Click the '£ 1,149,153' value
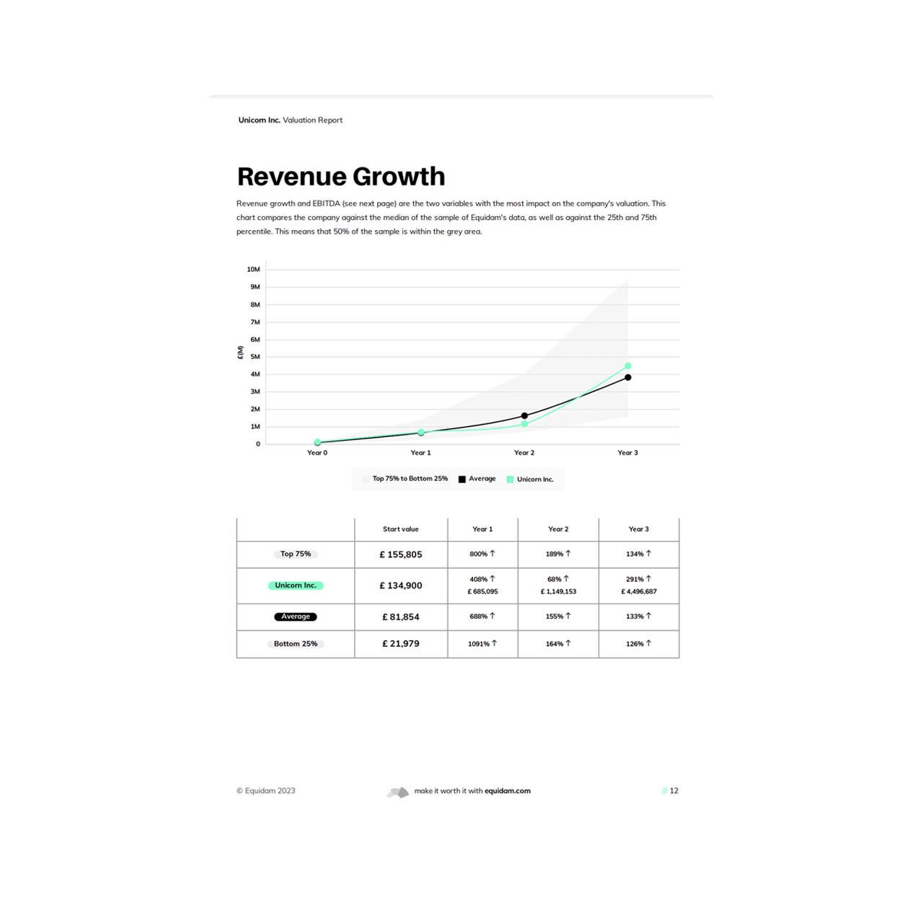923x923 pixels. (558, 591)
